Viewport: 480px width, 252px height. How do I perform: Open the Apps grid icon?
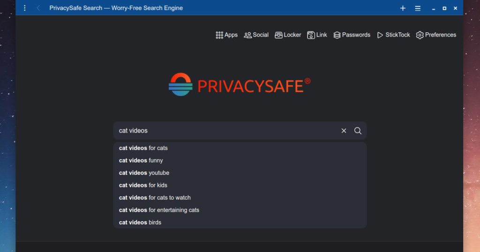pyautogui.click(x=219, y=35)
